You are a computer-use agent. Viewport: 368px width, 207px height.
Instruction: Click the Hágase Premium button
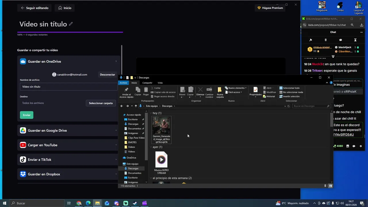point(270,8)
